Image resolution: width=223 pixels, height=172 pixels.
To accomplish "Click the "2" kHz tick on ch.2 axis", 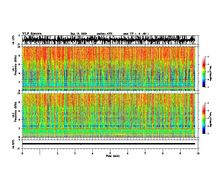I will tap(20, 128).
